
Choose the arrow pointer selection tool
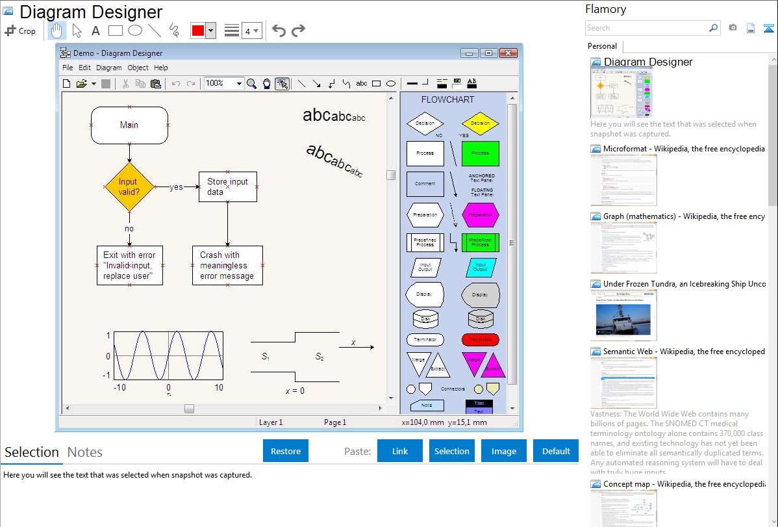pos(77,31)
